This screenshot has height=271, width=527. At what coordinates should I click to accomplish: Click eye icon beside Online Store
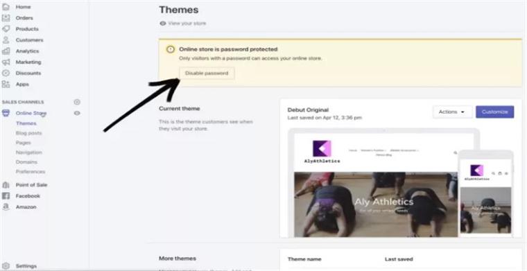[77, 113]
